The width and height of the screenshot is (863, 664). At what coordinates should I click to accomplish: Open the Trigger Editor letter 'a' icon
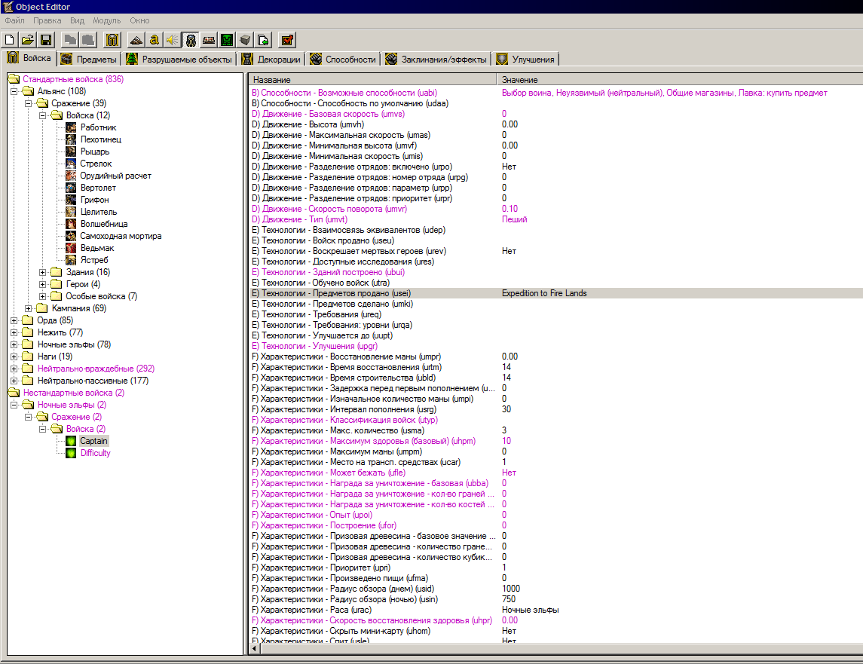coord(155,40)
